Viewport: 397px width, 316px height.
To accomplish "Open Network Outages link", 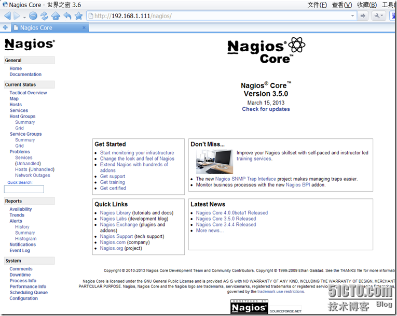I will pyautogui.click(x=32, y=175).
